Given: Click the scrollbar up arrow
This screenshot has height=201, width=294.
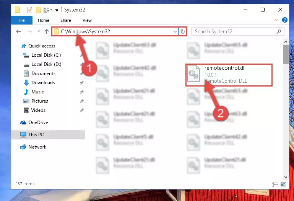Looking at the screenshot, I should coord(286,42).
